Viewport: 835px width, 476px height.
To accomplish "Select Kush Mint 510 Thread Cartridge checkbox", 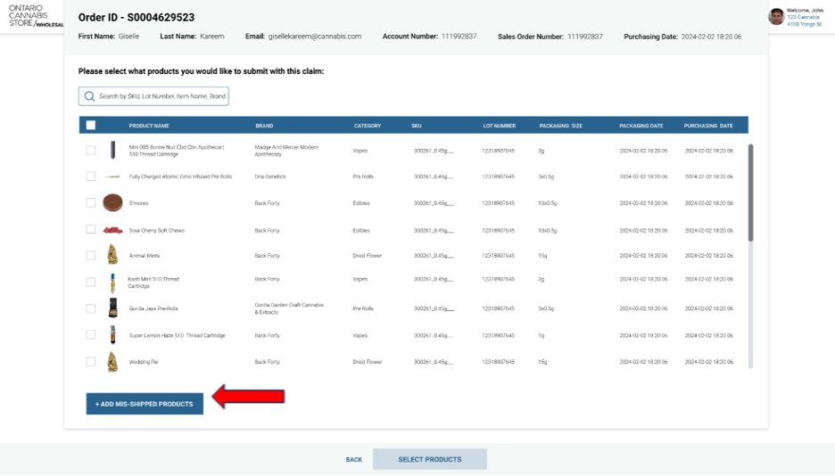I will pyautogui.click(x=91, y=283).
